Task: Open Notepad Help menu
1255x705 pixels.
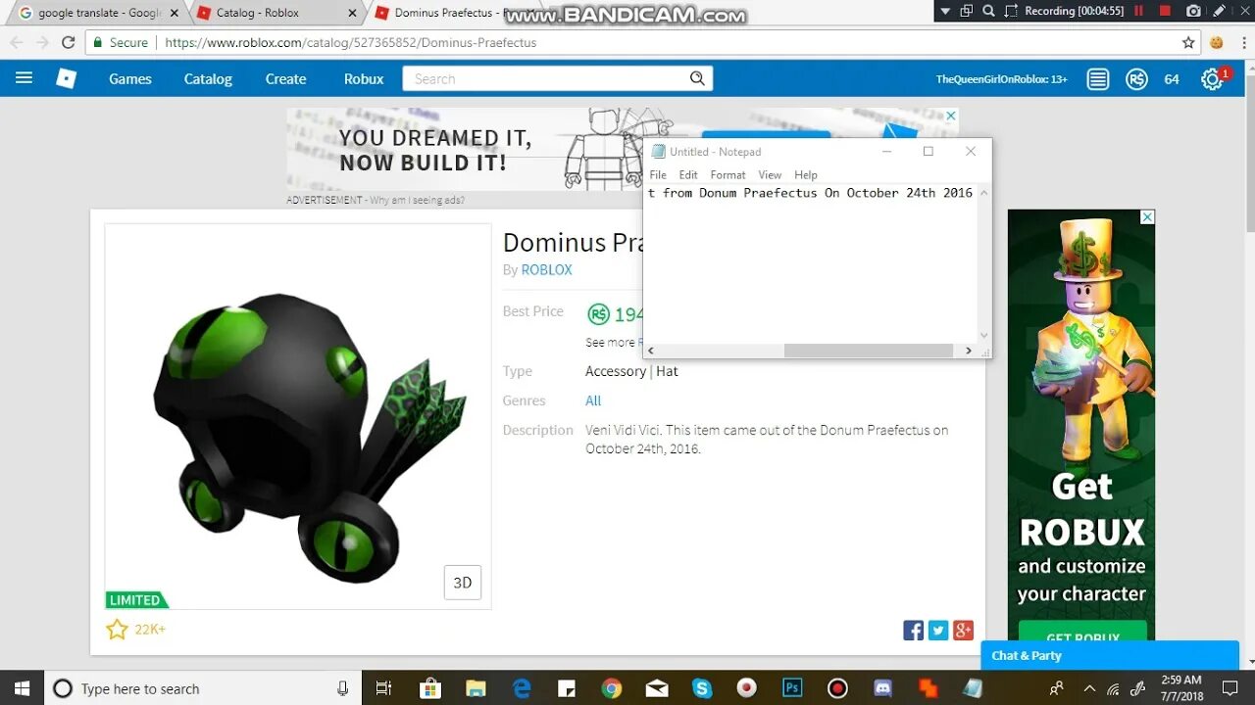Action: pos(806,174)
